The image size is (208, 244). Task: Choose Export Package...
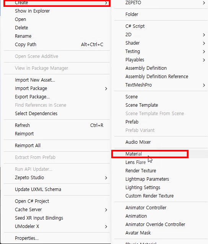(57, 97)
